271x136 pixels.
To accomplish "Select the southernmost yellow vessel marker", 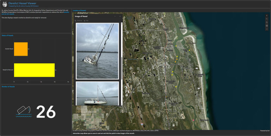I will (176, 87).
